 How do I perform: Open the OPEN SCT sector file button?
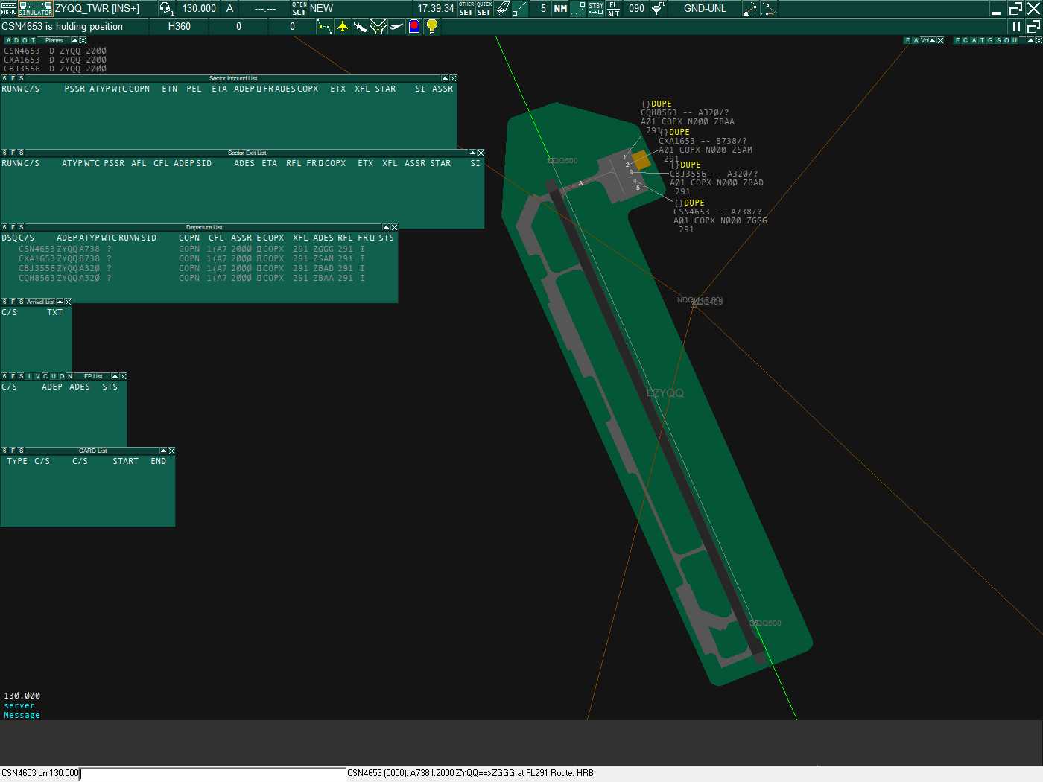(x=299, y=8)
